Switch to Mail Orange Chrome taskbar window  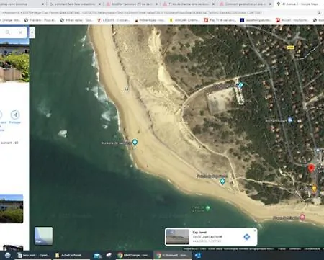134,255
